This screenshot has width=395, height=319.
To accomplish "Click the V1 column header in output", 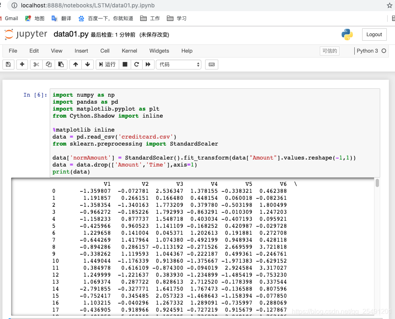I will 107,184.
